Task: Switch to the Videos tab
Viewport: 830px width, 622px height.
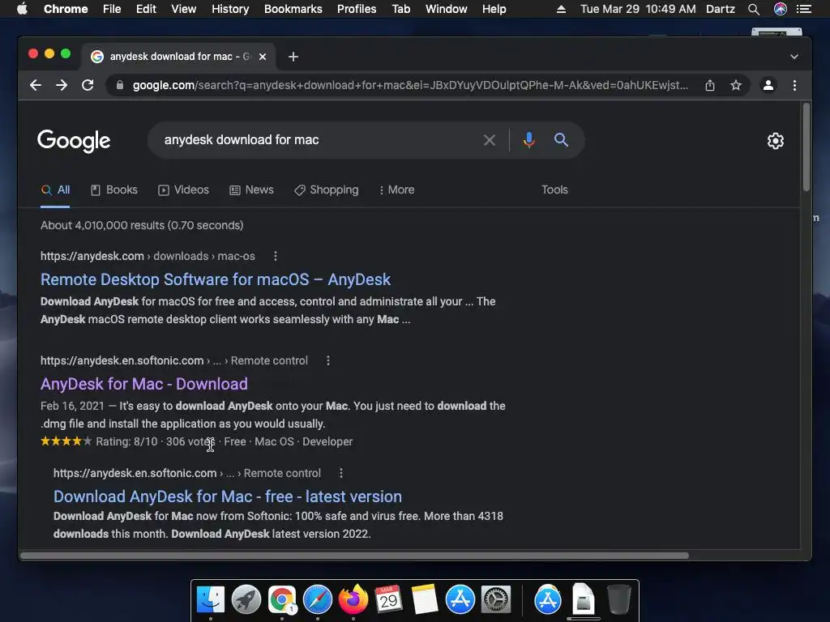Action: pos(183,190)
